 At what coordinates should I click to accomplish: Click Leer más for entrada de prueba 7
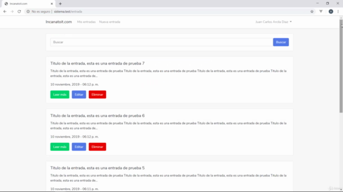59,94
